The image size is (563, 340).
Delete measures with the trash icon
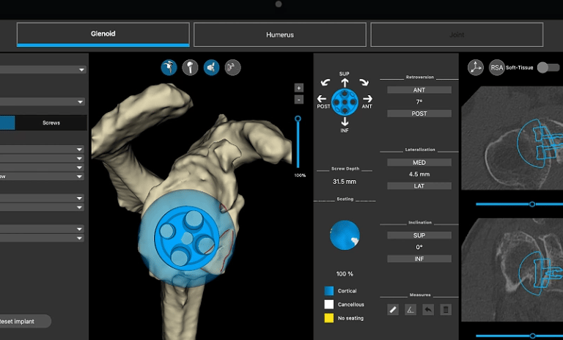(x=446, y=309)
